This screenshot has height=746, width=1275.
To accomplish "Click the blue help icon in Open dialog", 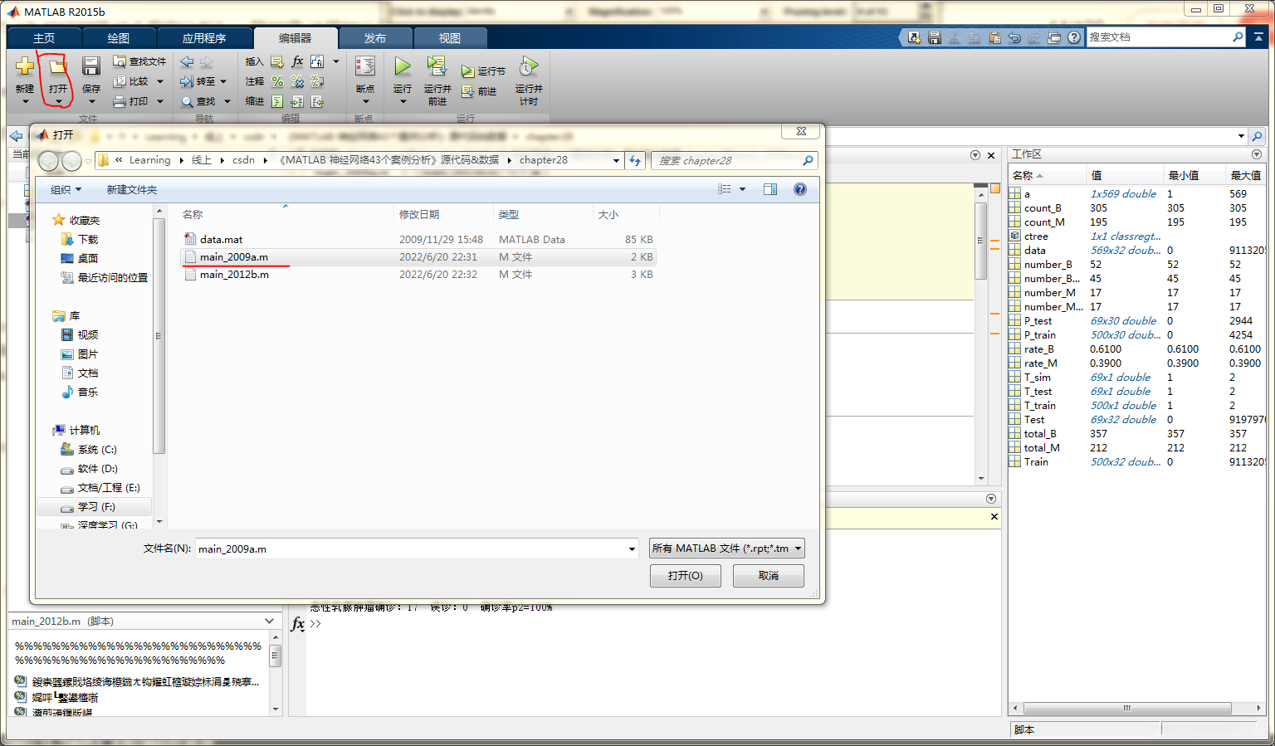I will [x=800, y=189].
